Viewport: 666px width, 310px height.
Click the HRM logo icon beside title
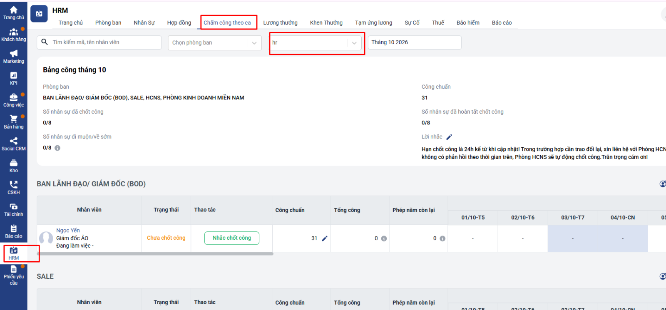click(x=39, y=14)
